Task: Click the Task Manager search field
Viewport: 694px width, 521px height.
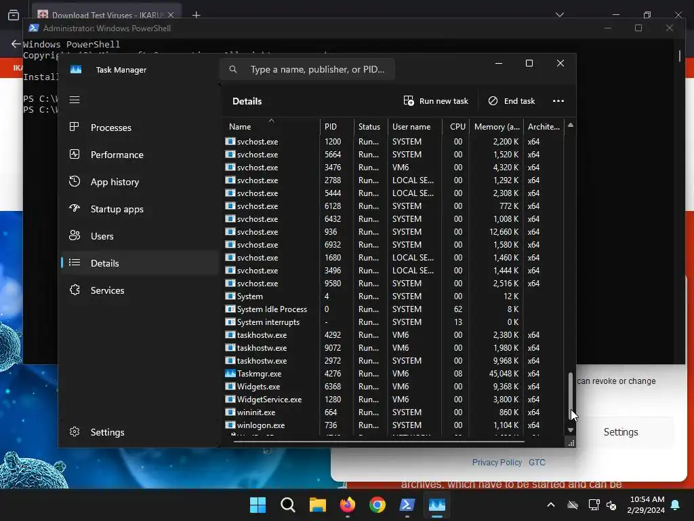Action: [307, 70]
